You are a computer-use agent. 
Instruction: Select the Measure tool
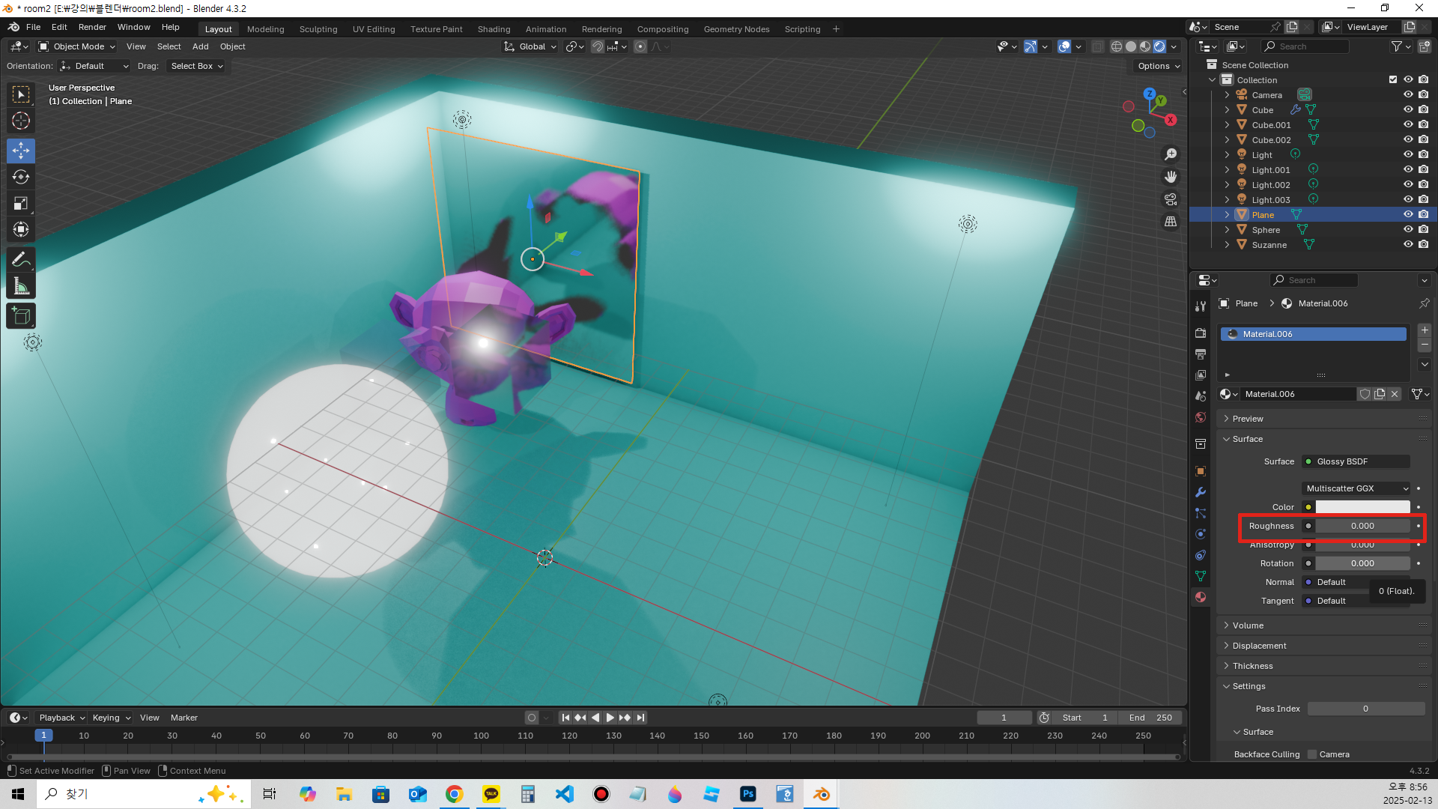[21, 286]
